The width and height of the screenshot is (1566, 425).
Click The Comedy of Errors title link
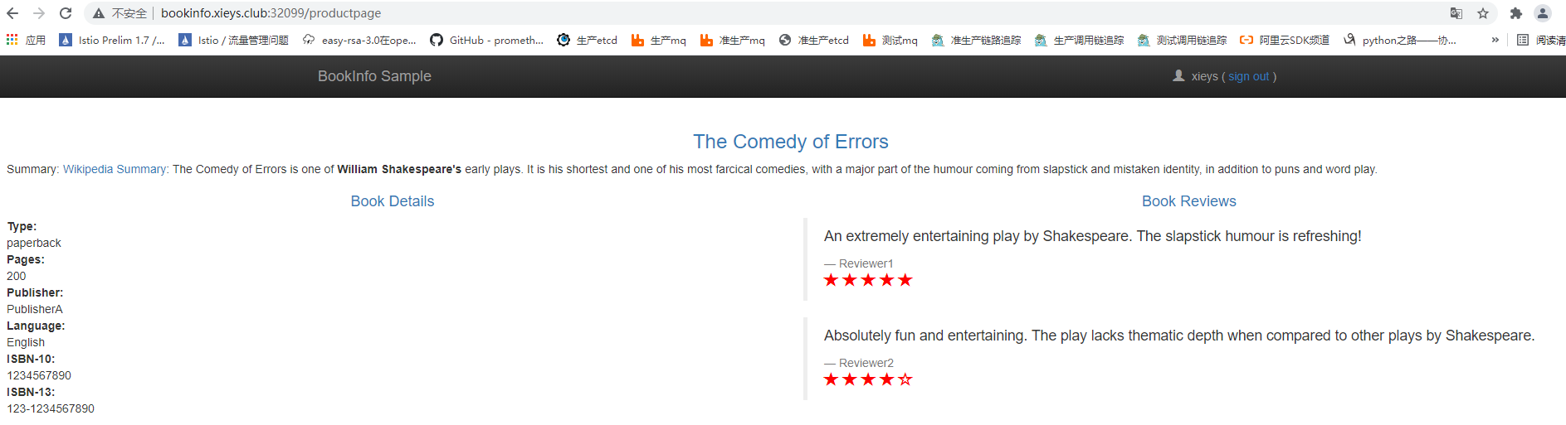(790, 142)
